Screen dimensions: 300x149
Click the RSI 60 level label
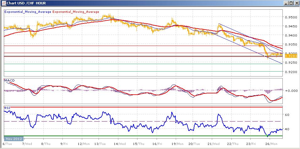[287, 115]
